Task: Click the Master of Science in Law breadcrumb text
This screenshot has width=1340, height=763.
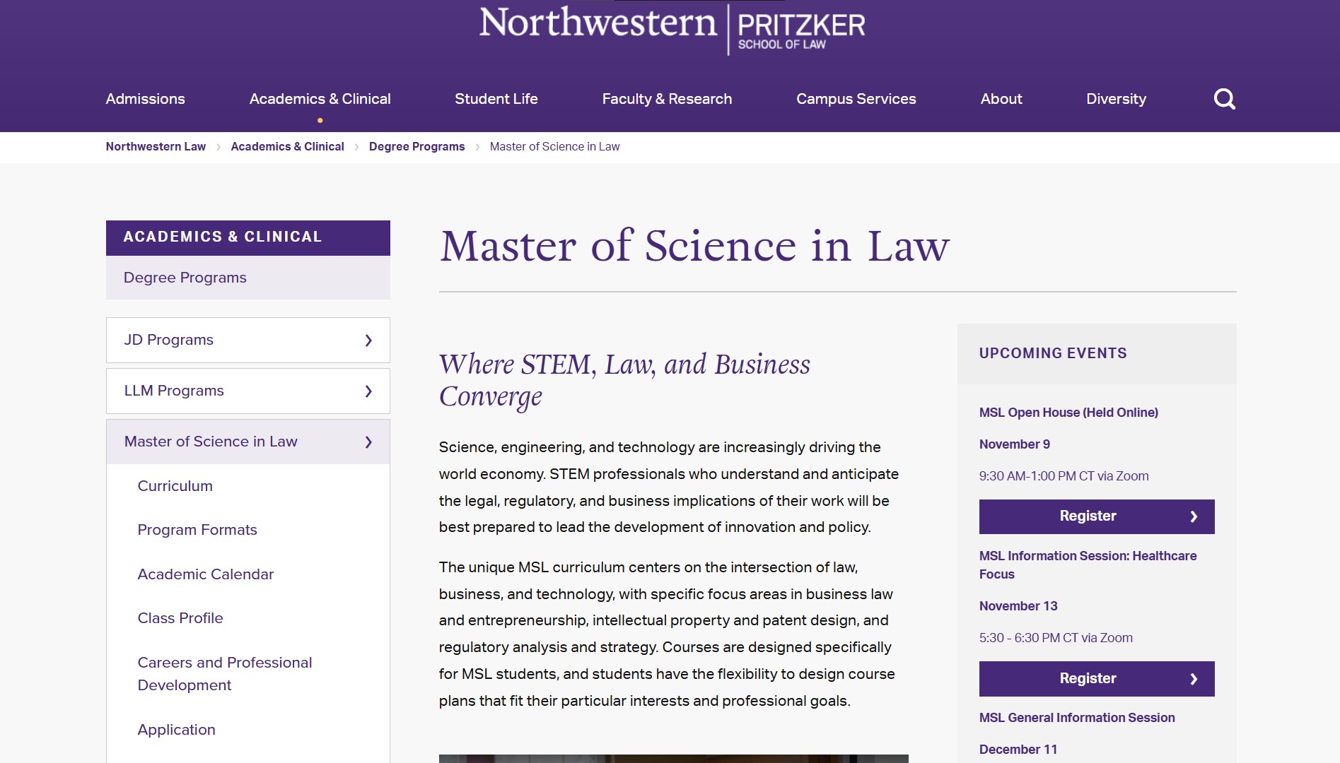Action: 555,146
